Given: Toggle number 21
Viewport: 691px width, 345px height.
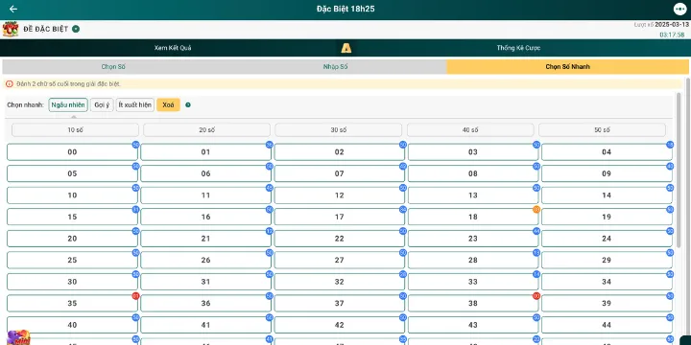Looking at the screenshot, I should pos(205,239).
